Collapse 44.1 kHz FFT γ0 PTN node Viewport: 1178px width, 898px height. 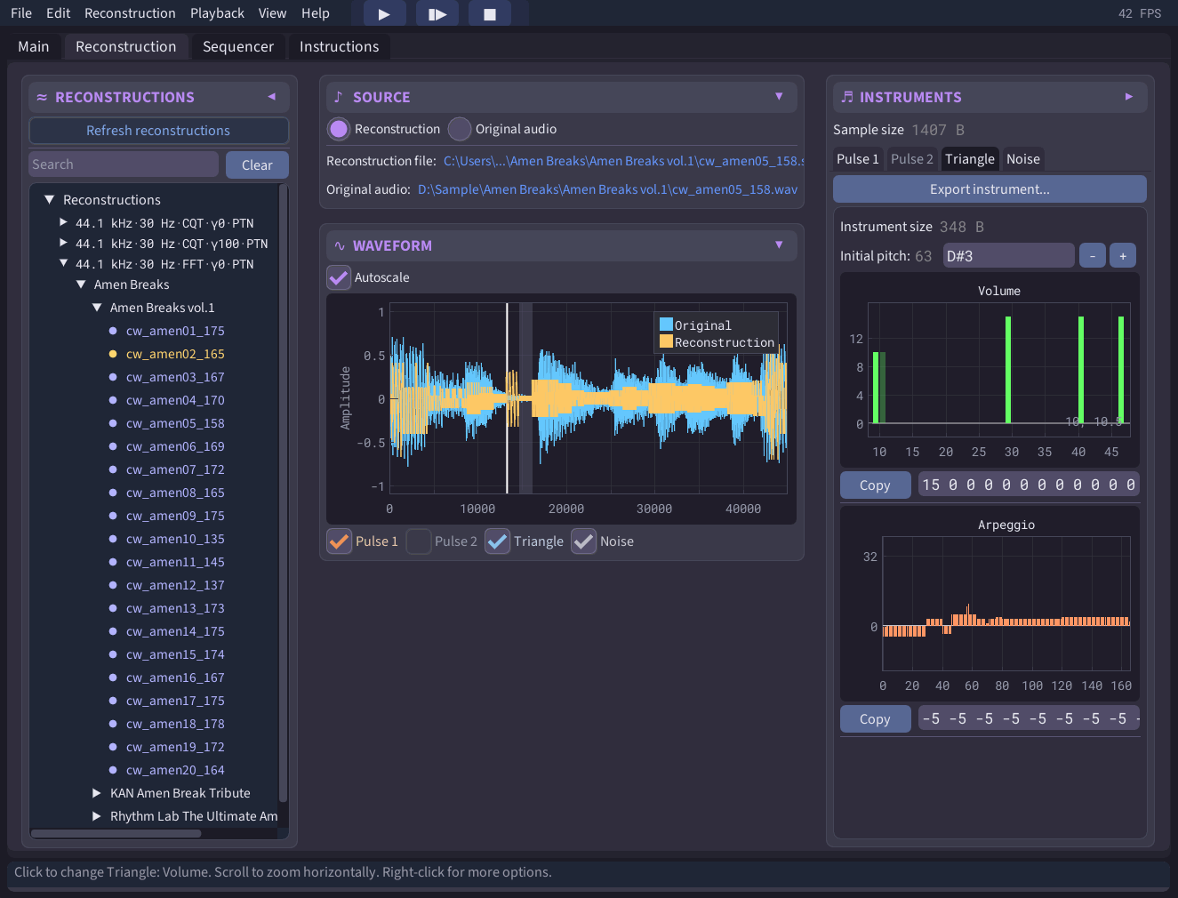tap(63, 263)
